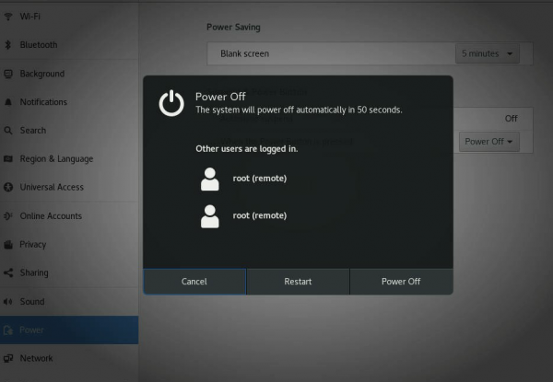The image size is (553, 382).
Task: Open the Wi-Fi settings panel
Action: point(69,17)
